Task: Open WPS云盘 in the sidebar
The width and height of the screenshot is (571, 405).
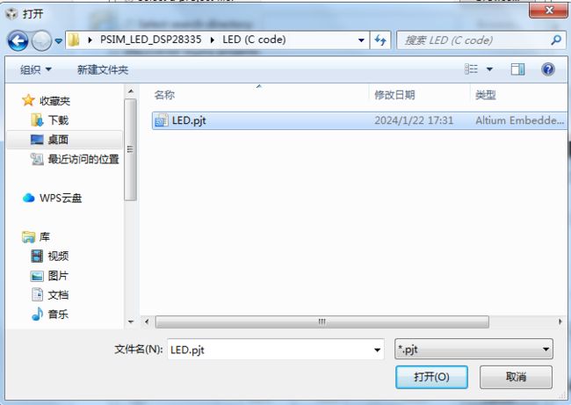Action: click(x=52, y=198)
